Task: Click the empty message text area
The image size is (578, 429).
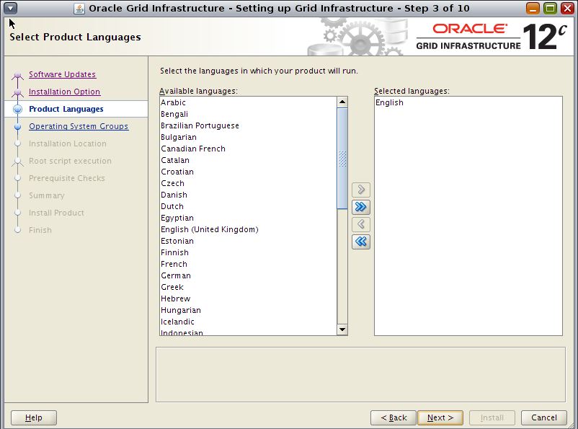Action: coord(360,374)
